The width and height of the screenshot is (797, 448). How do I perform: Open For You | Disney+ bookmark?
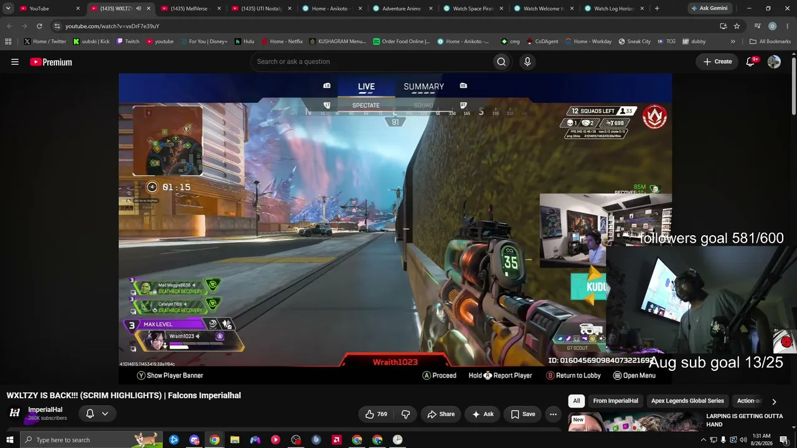204,42
